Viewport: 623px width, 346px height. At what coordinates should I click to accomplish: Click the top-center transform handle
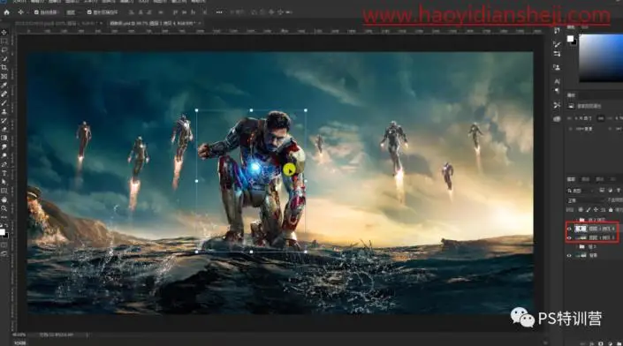[x=251, y=110]
